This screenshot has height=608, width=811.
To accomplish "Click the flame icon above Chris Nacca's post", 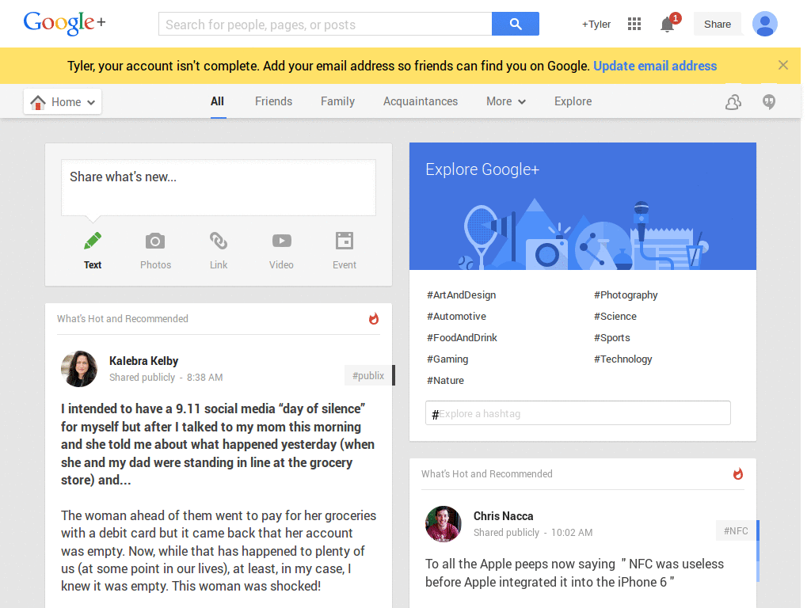I will 738,473.
